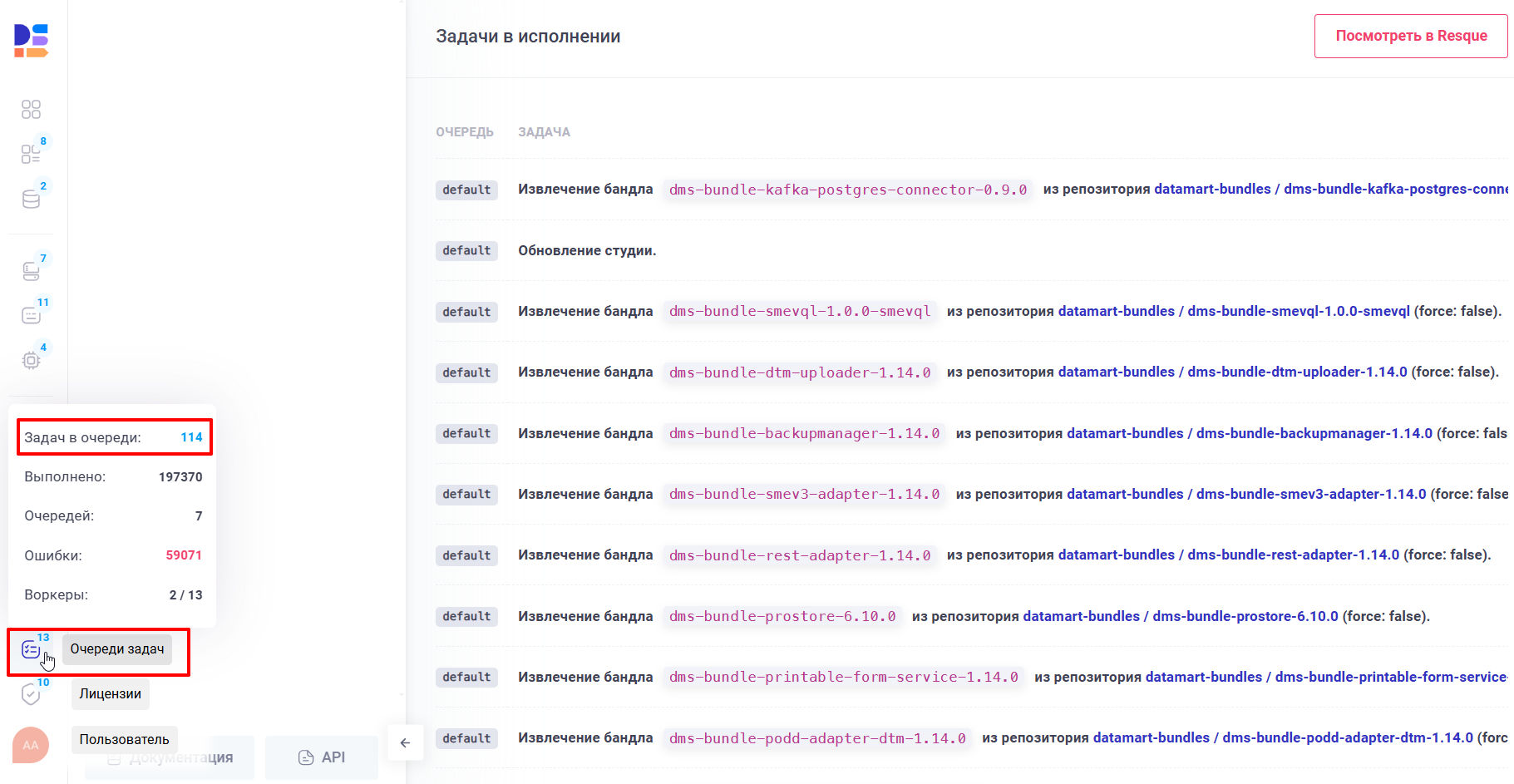
Task: Open dms-bundle-prostore-6.10.0 repository link
Action: [x=1181, y=616]
